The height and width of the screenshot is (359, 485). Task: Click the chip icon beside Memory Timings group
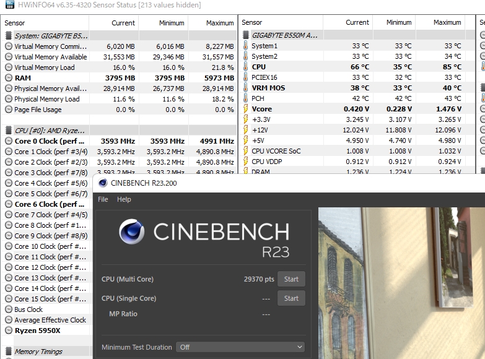click(x=9, y=352)
